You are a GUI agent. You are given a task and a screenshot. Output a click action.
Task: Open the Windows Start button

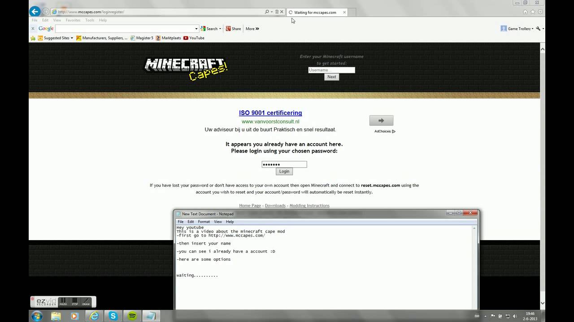coord(37,316)
